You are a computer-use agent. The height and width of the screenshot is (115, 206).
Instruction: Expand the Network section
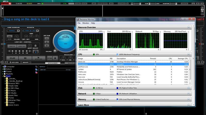pos(189,94)
